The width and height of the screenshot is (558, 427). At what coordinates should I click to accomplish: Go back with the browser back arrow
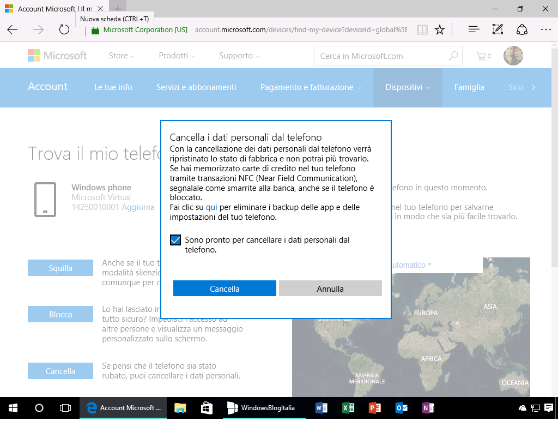point(13,29)
